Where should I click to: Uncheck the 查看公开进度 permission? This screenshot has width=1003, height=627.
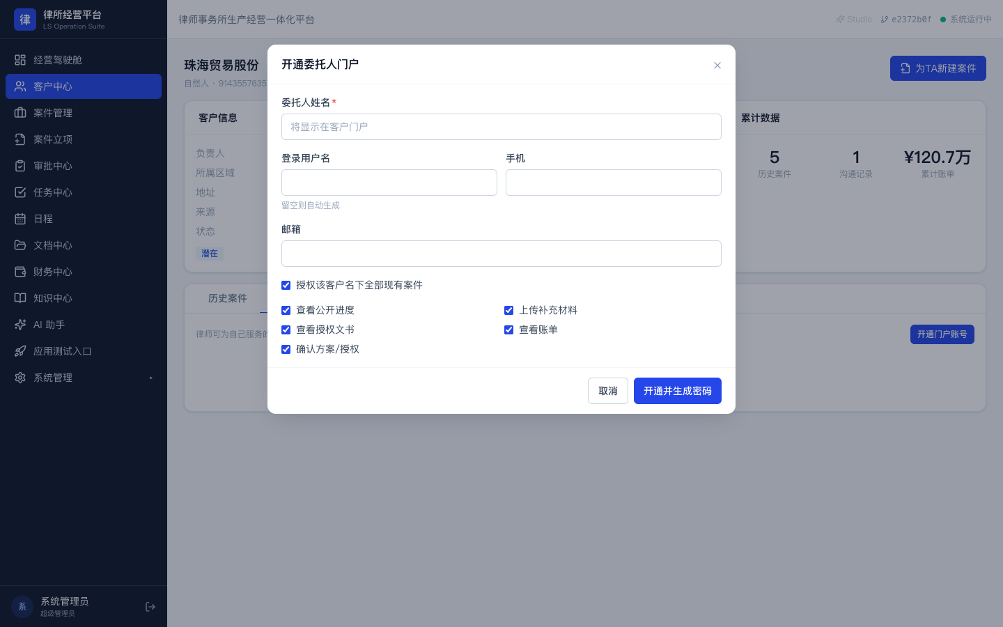click(286, 310)
